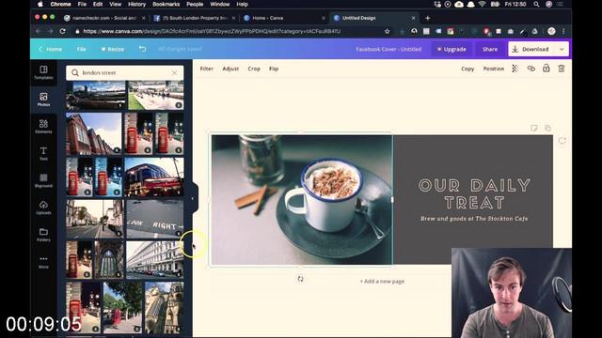Image resolution: width=602 pixels, height=338 pixels.
Task: Select the stained glass window photo
Action: pyautogui.click(x=109, y=259)
